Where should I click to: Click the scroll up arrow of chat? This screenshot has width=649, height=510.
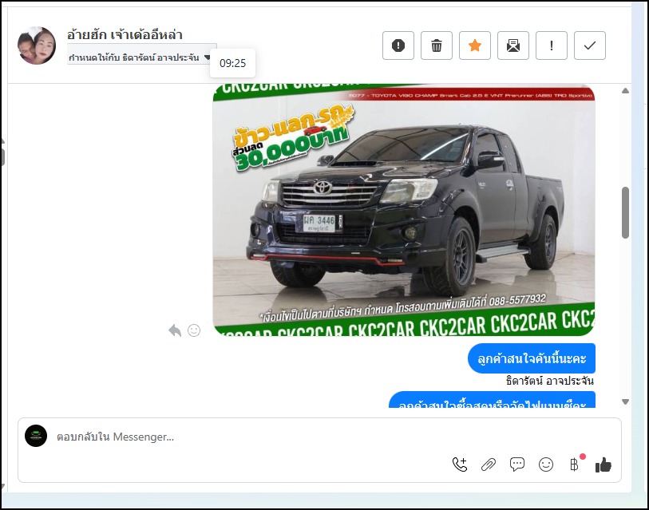tap(625, 90)
